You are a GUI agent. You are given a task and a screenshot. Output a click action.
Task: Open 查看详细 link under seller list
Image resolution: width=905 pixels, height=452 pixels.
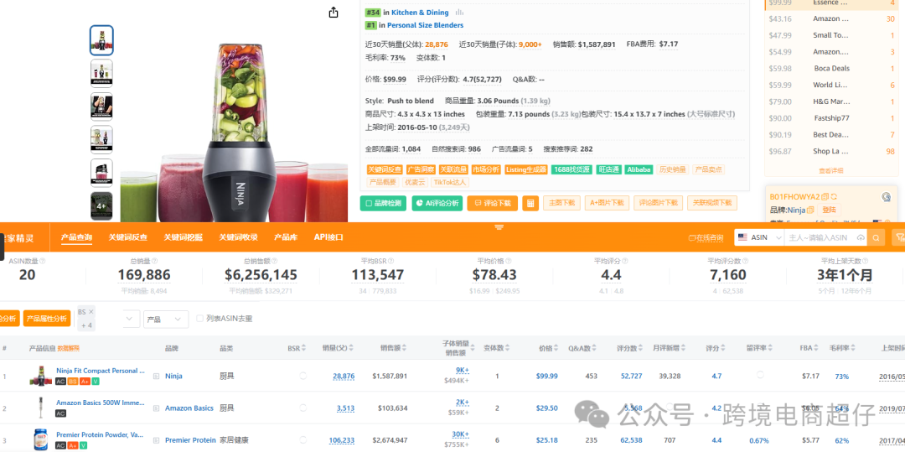point(830,170)
